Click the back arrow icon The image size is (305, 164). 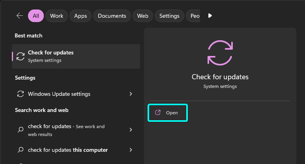20,16
